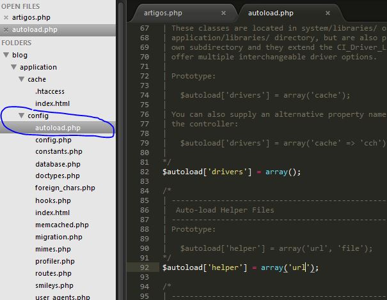Open .htaccess in the cache folder

click(50, 91)
